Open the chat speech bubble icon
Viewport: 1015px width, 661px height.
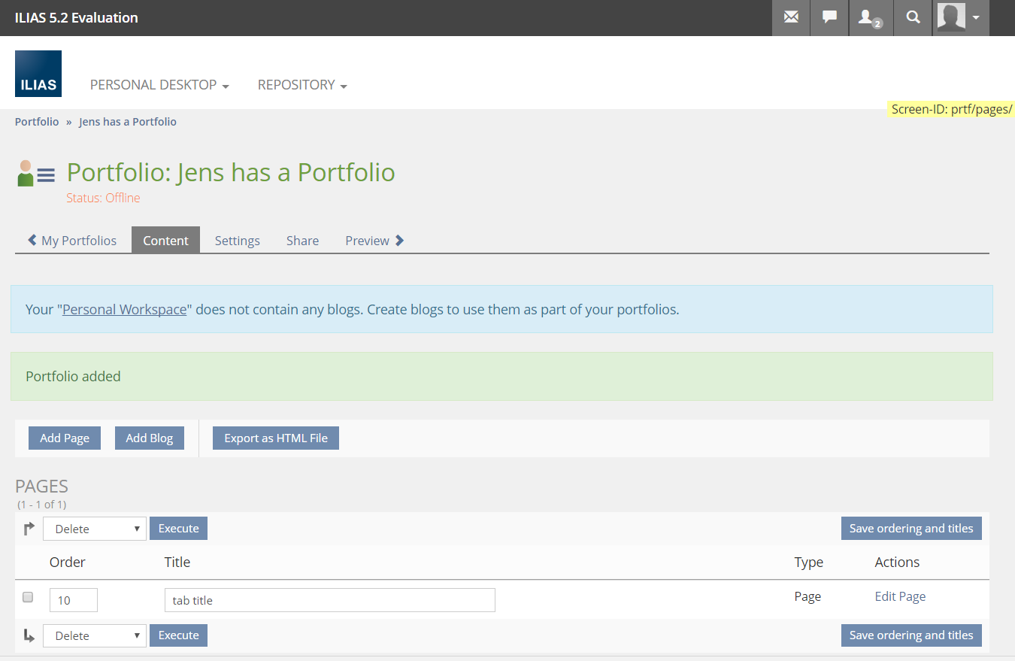[x=829, y=17]
